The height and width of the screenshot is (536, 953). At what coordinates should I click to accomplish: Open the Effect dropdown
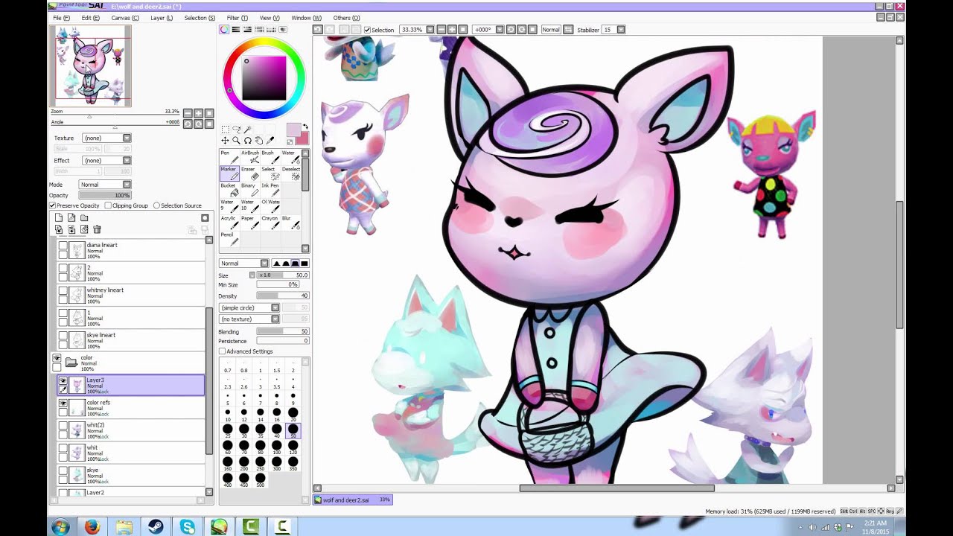(106, 160)
